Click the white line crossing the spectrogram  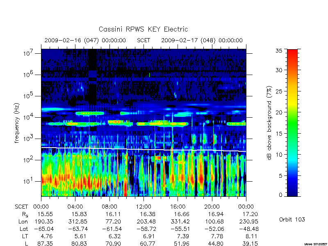click(143, 149)
